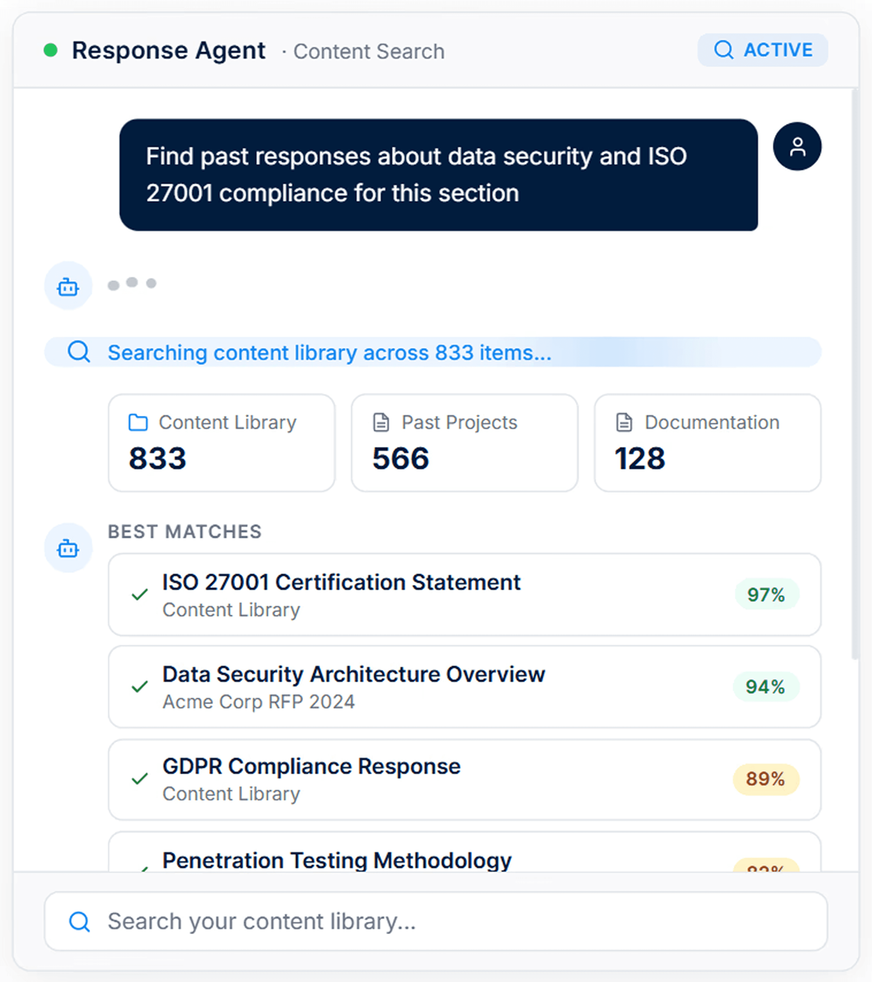Click the 97% match score badge

[x=766, y=595]
